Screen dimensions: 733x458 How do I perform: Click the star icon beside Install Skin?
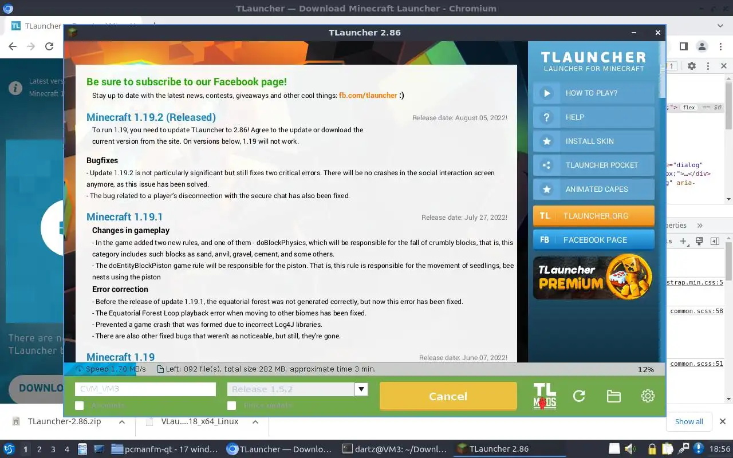coord(547,141)
